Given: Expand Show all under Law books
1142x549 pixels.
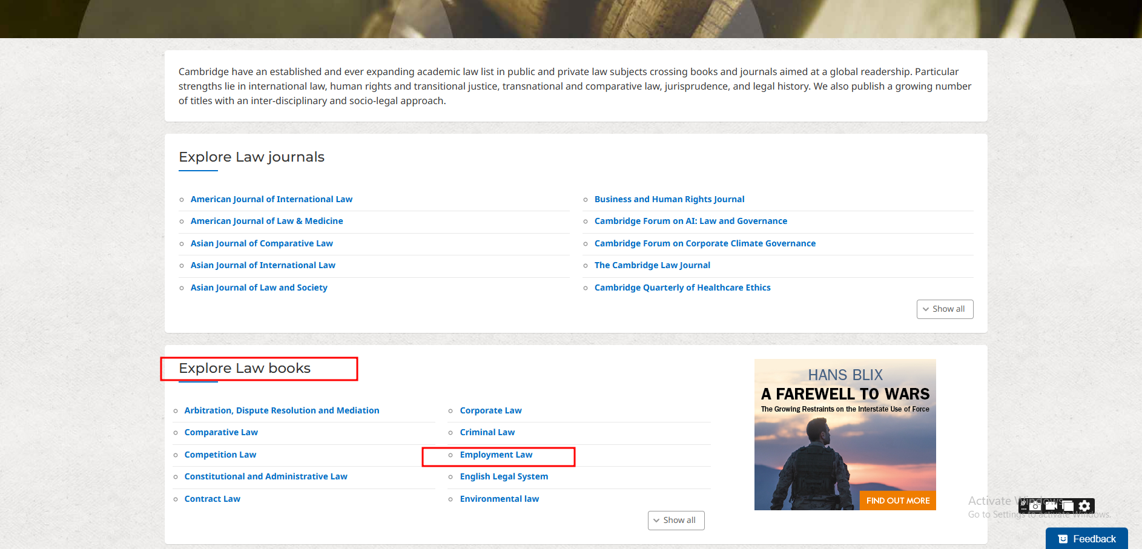Looking at the screenshot, I should pos(676,521).
